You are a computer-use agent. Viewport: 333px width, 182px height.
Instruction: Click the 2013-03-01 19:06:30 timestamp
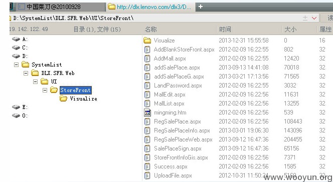click(x=244, y=130)
